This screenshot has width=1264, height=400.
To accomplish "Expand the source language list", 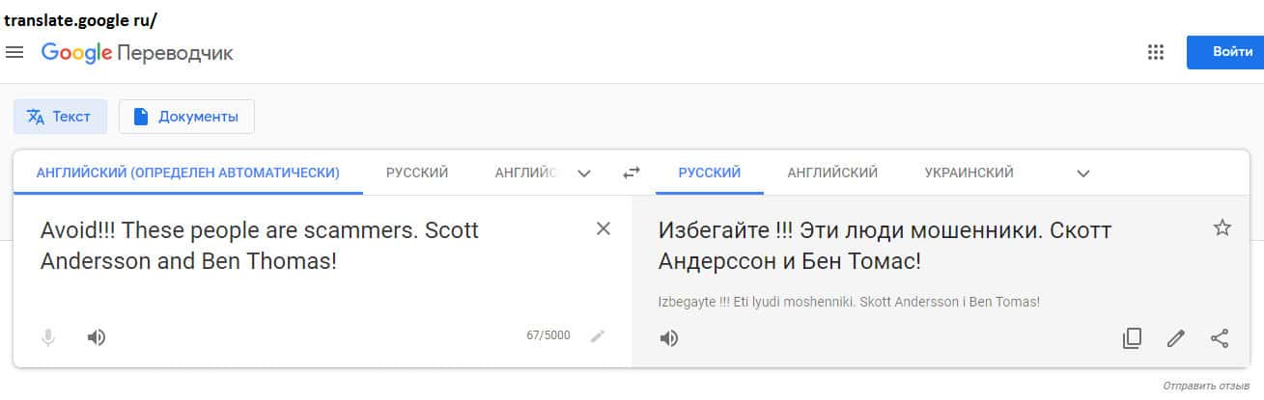I will (x=583, y=173).
